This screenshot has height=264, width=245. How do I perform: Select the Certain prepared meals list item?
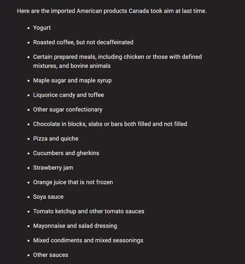point(117,61)
